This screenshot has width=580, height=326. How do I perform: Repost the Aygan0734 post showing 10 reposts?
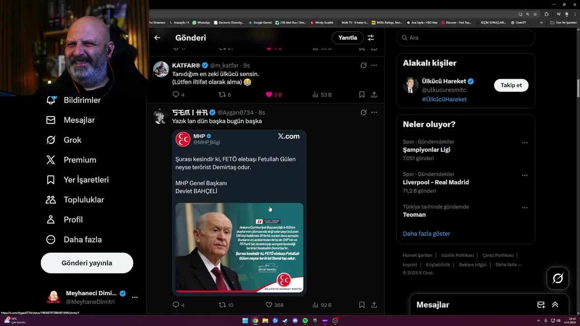coord(226,305)
